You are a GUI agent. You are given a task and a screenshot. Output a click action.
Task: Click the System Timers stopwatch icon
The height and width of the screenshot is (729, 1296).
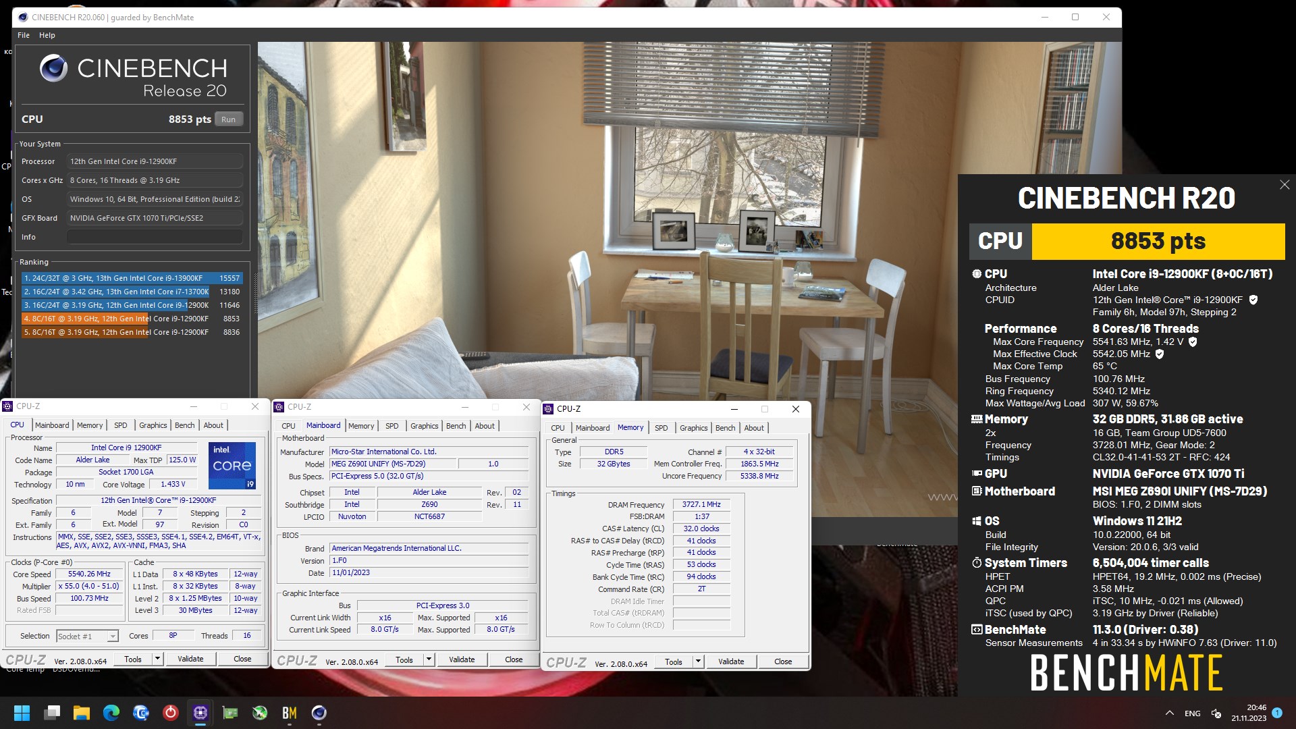click(x=976, y=563)
